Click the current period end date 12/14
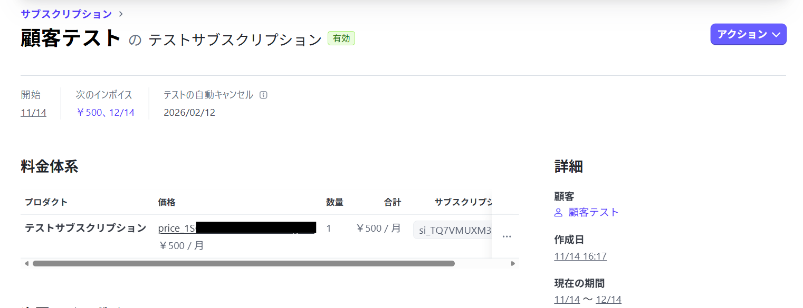The width and height of the screenshot is (803, 308). coord(608,300)
